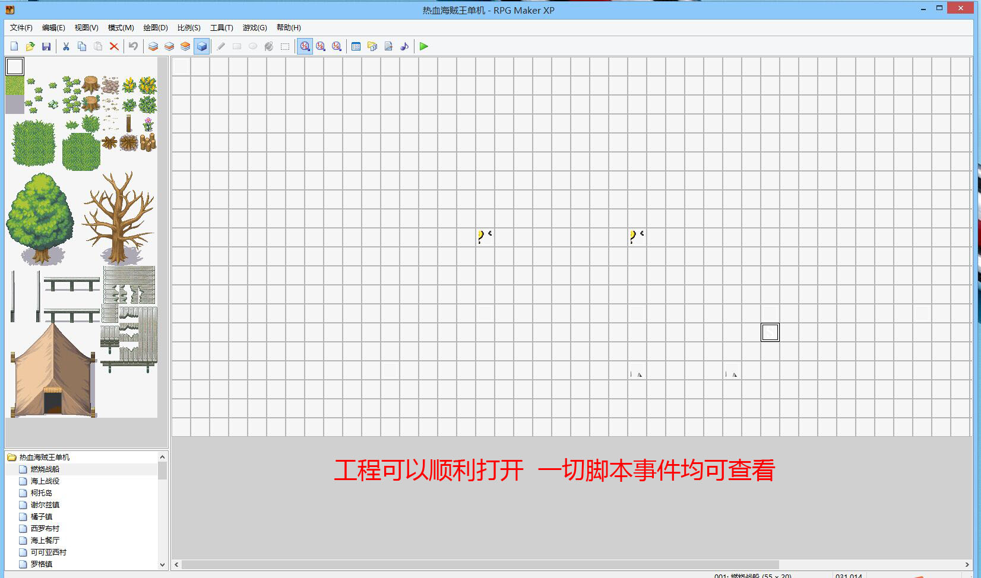Select the 海上战役 map

click(45, 481)
